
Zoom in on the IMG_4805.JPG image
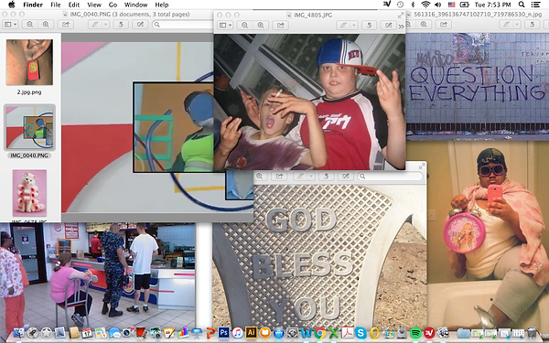(x=261, y=26)
